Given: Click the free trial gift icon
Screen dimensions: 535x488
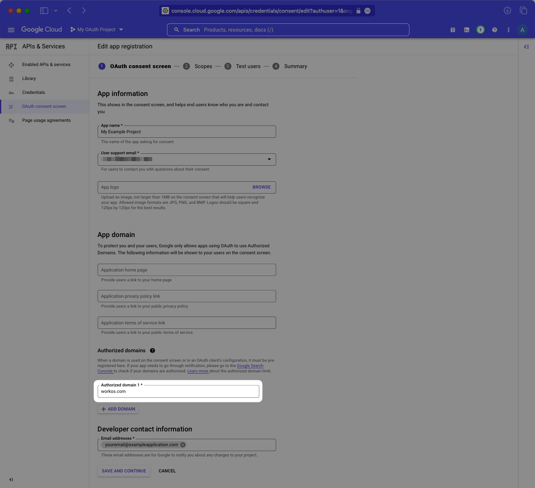Looking at the screenshot, I should [453, 30].
